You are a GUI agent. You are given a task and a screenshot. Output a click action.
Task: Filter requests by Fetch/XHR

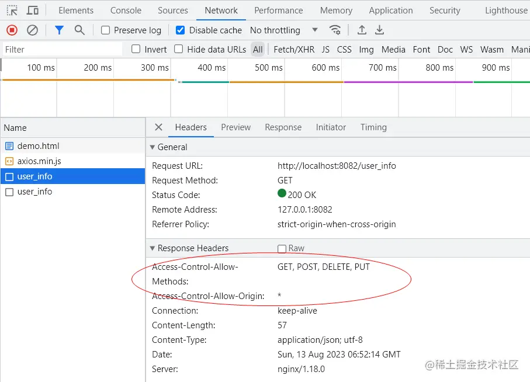[x=294, y=50]
